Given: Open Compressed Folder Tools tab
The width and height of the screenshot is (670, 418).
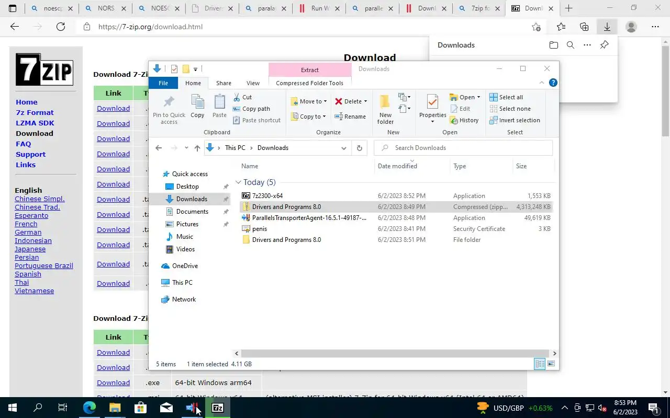Looking at the screenshot, I should coord(309,83).
